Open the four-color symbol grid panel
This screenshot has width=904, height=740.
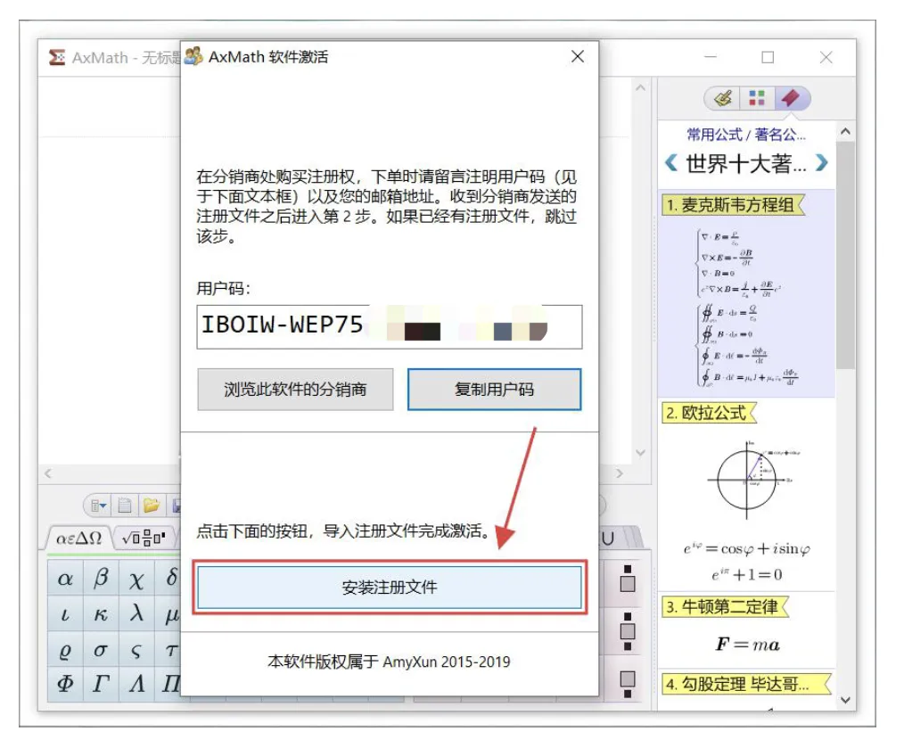click(757, 98)
